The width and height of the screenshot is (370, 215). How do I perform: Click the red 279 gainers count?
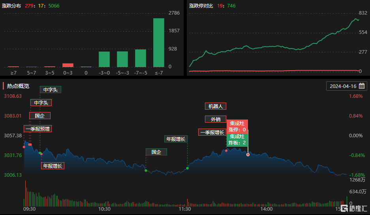point(29,6)
